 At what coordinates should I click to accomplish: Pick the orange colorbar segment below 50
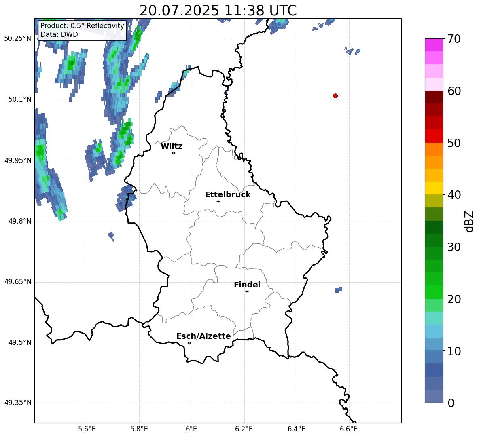434,149
